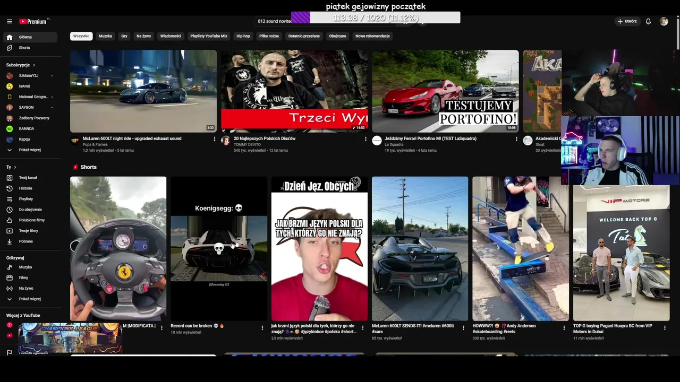Select Playlisty YouTube Mix chip
This screenshot has width=680, height=382.
tap(209, 36)
